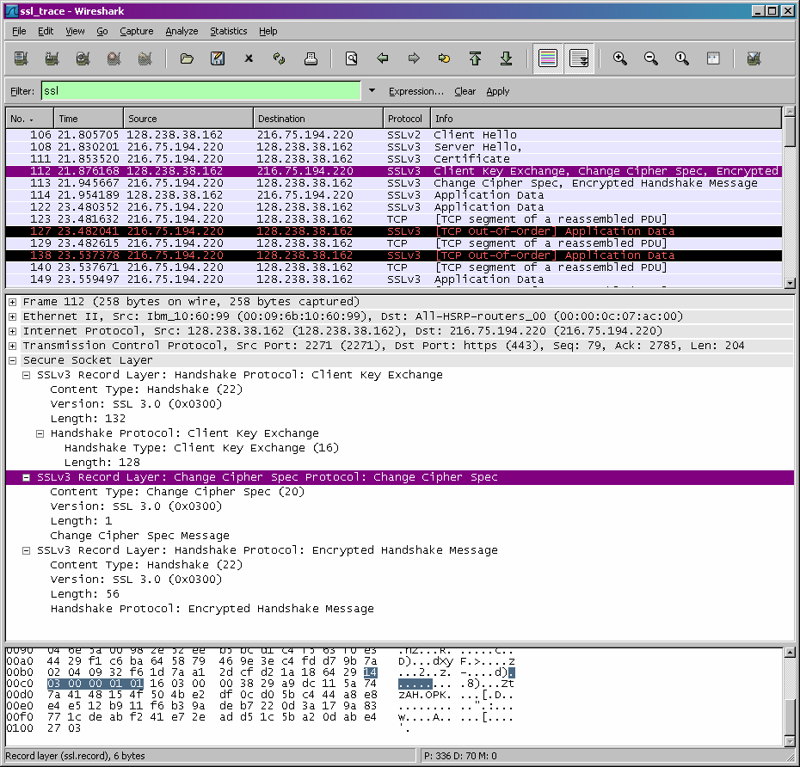This screenshot has height=767, width=800.
Task: Focus the ssl filter text field
Action: (x=201, y=91)
